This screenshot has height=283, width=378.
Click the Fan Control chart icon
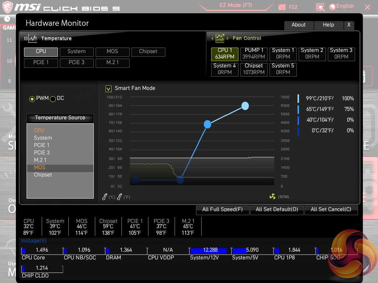click(x=220, y=38)
